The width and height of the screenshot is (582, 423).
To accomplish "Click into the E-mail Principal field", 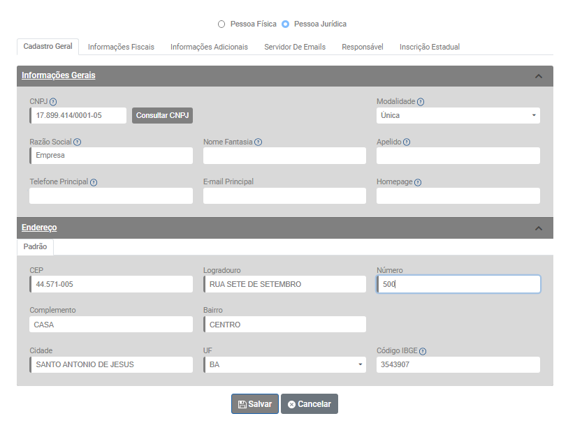I will point(284,196).
